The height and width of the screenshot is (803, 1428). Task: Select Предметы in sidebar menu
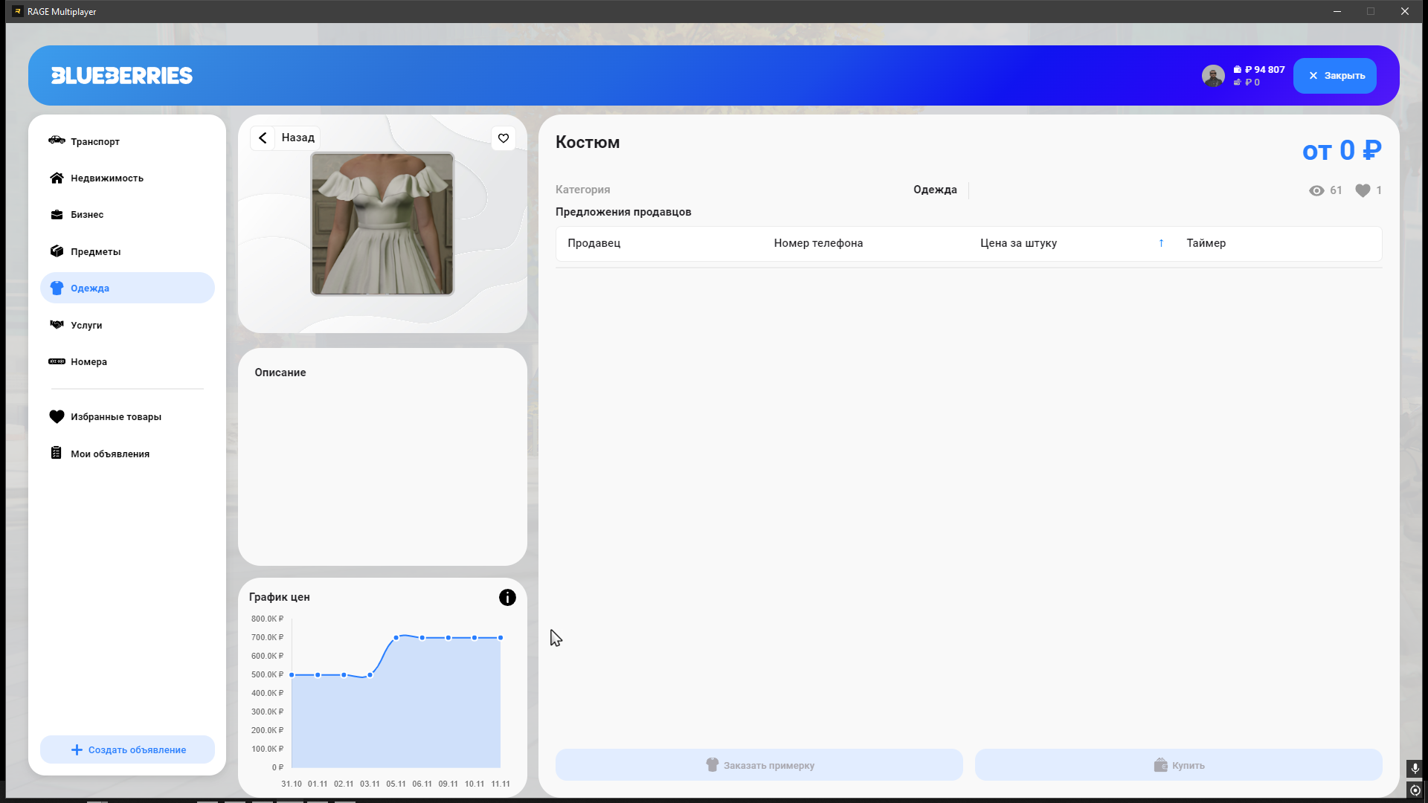[95, 252]
